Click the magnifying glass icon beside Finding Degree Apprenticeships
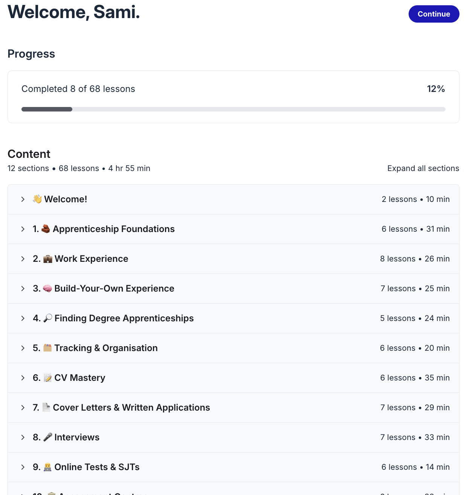467x495 pixels. click(x=48, y=318)
